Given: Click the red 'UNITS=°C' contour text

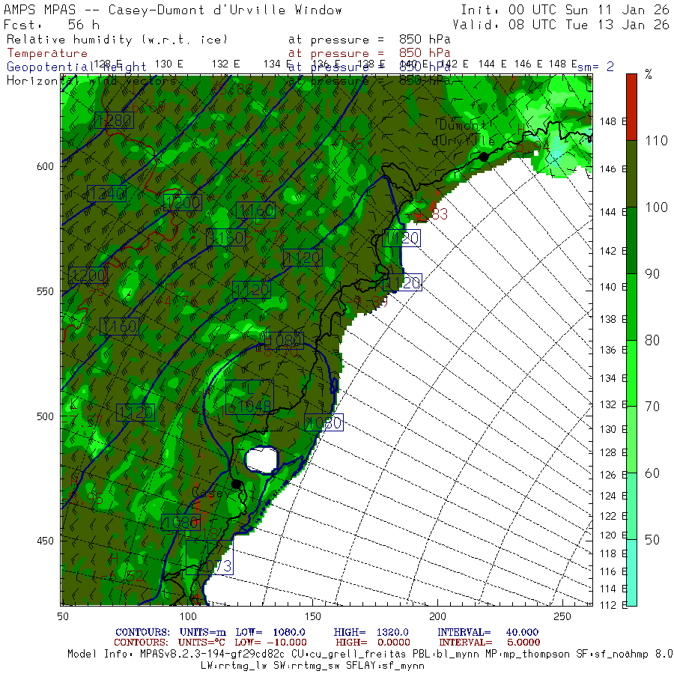Looking at the screenshot, I should click(x=202, y=643).
